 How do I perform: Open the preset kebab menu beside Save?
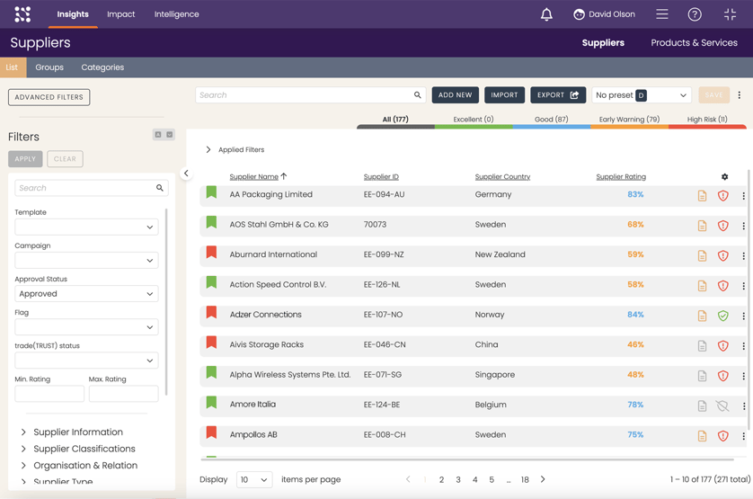click(x=740, y=95)
